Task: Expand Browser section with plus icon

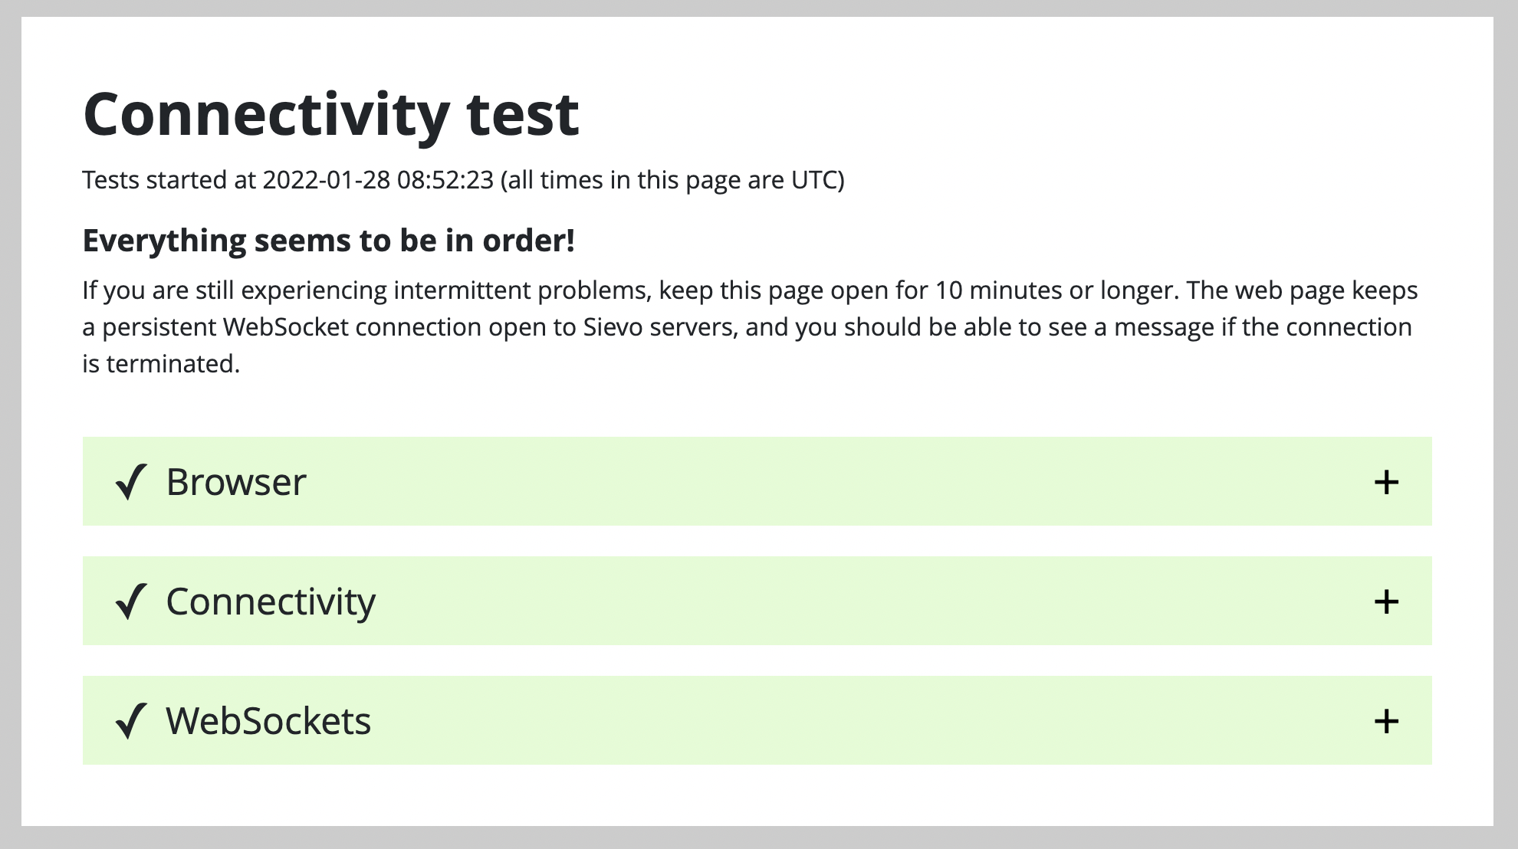Action: pyautogui.click(x=1386, y=482)
